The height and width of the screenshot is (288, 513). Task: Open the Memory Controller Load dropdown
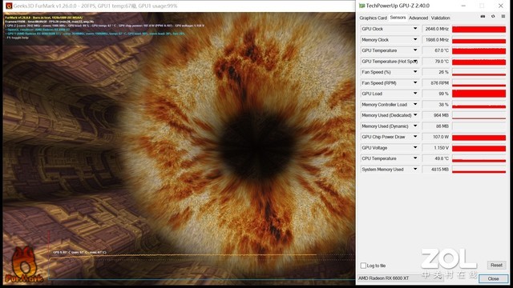(415, 105)
